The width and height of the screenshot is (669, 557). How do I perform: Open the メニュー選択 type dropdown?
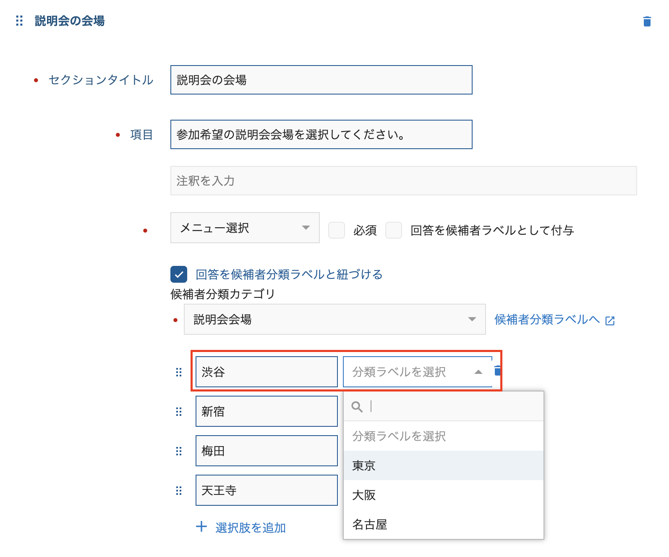pyautogui.click(x=245, y=228)
